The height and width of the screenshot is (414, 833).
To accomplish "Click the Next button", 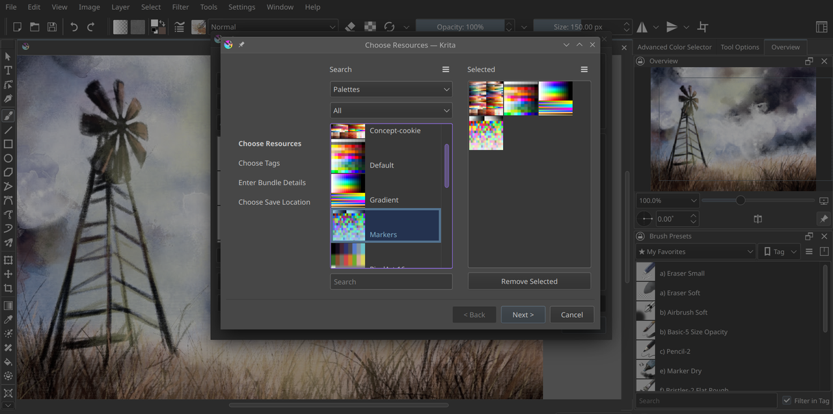I will pos(523,315).
